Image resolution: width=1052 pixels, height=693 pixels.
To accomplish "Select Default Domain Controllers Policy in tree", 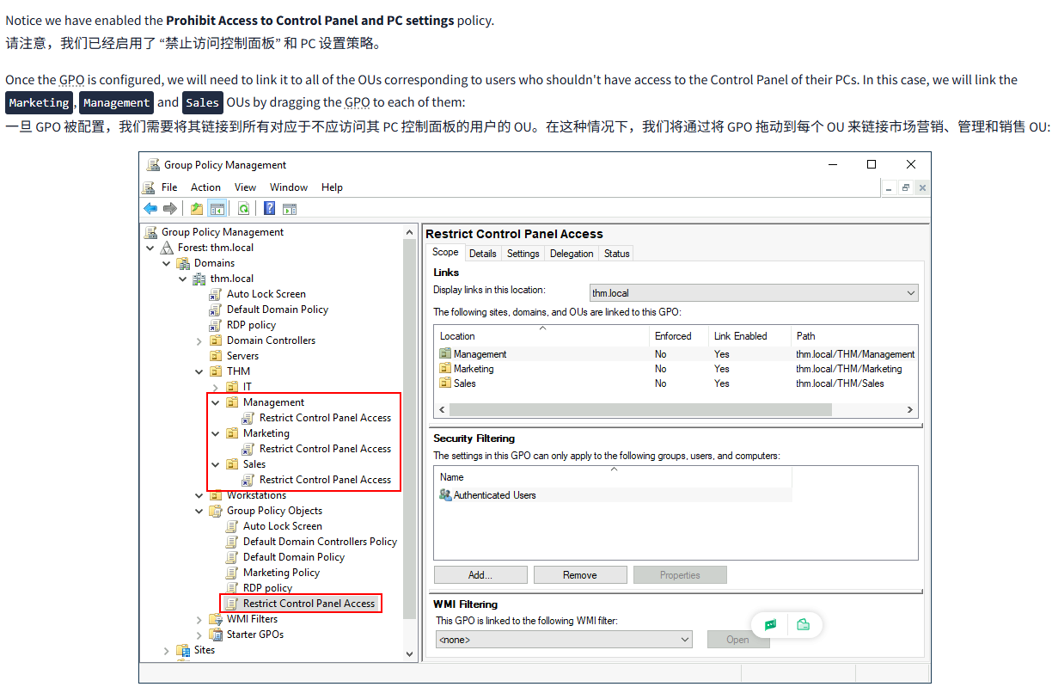I will click(x=320, y=542).
